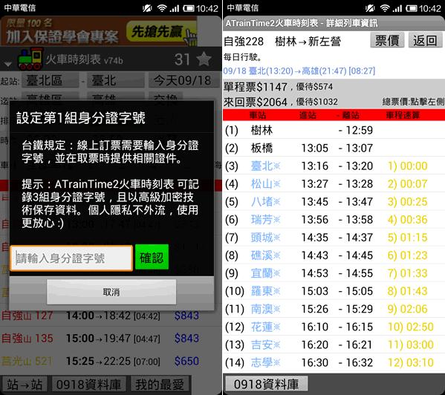445x395 pixels.
Task: Select train row 自強山 127
Action: (111, 316)
